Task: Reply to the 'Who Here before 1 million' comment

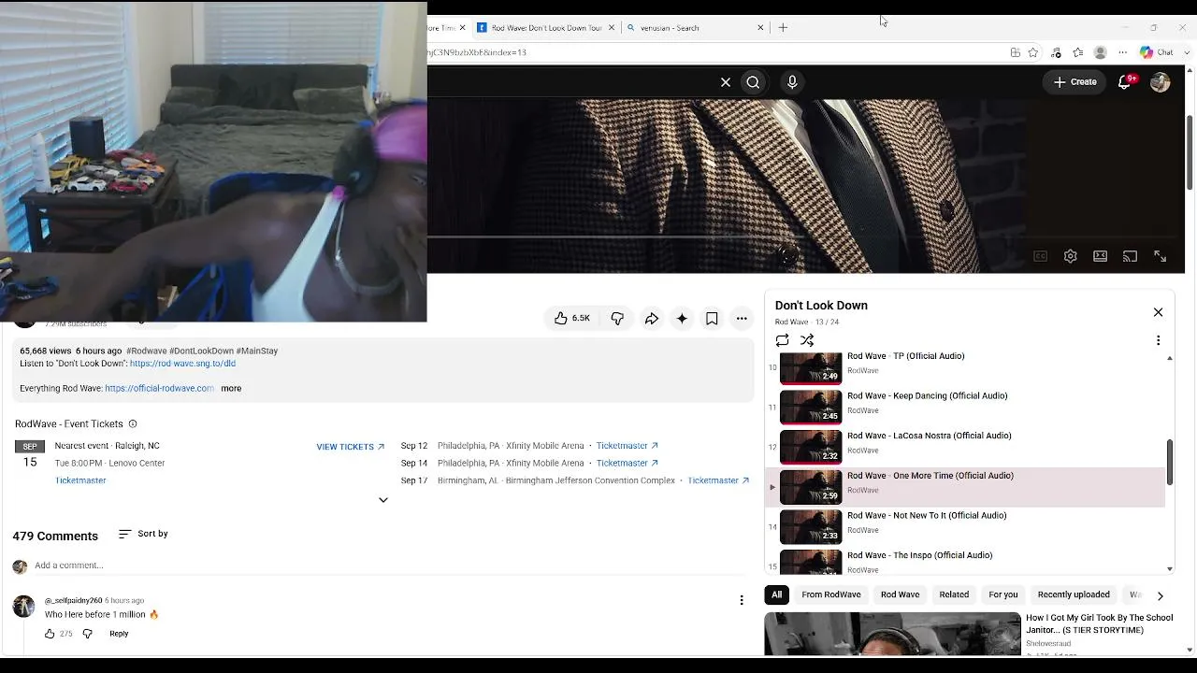Action: 119,634
